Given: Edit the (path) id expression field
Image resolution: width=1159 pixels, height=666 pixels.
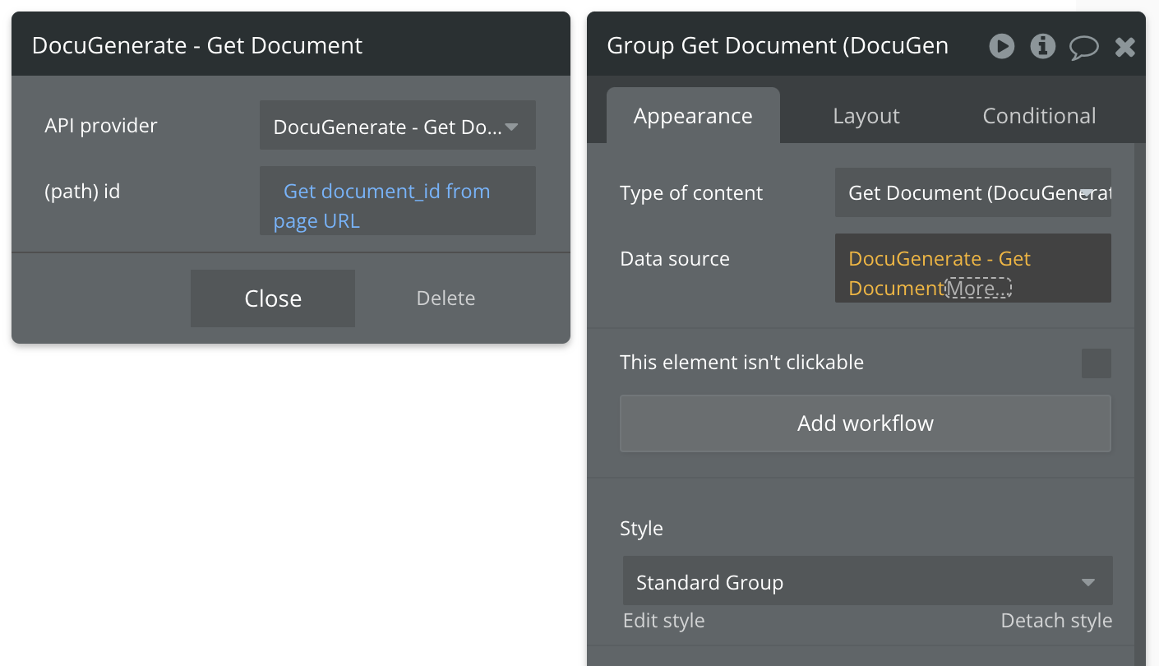Looking at the screenshot, I should (398, 201).
